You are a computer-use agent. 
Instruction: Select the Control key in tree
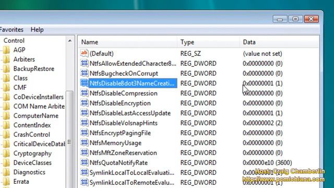pos(14,41)
